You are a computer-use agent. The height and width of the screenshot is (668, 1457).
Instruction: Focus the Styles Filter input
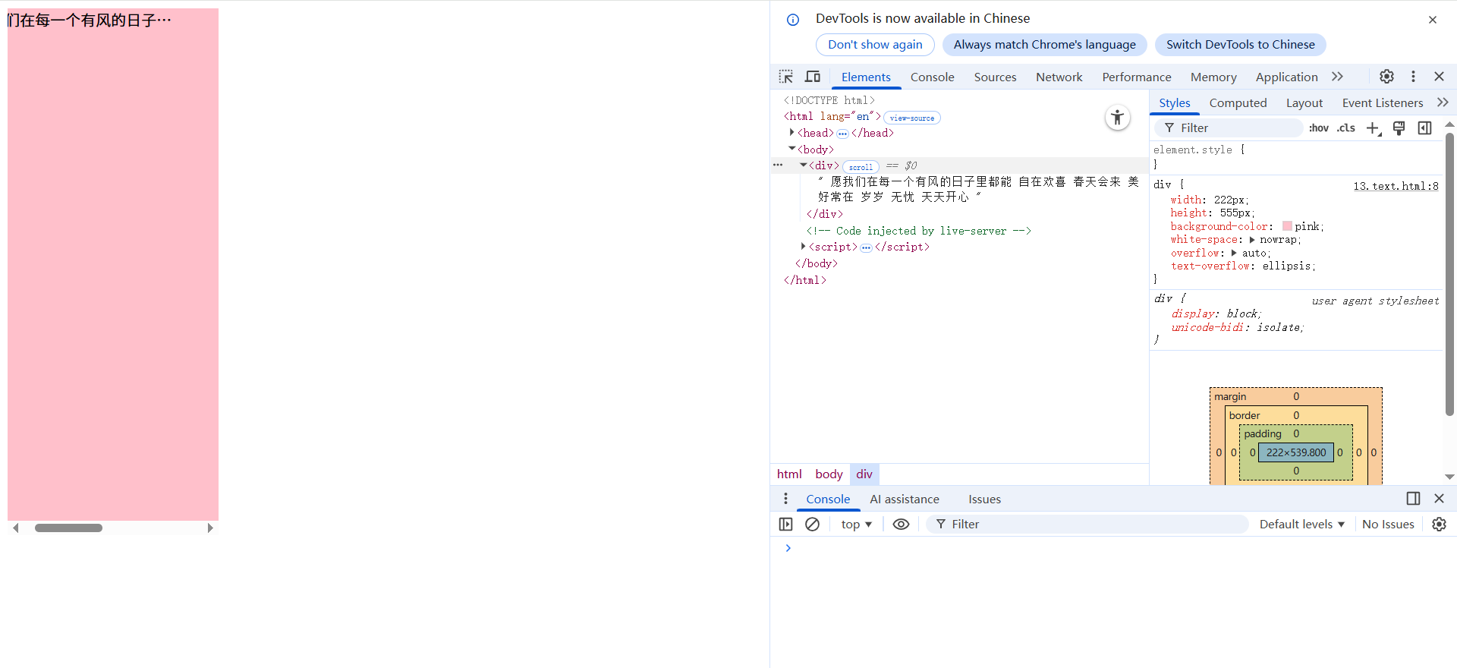1229,128
